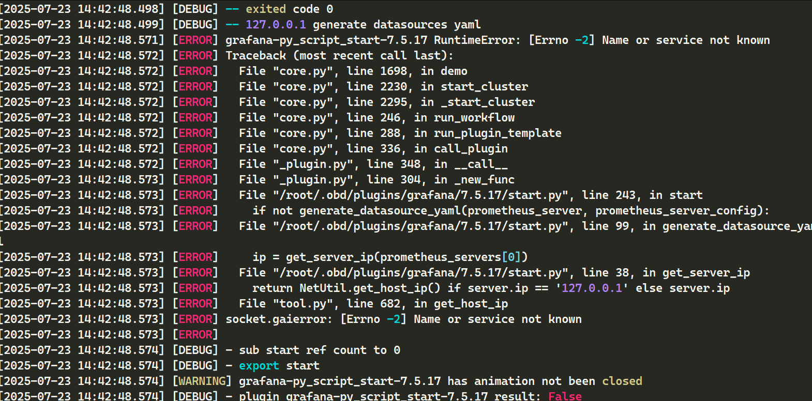
Task: Click the '14:42:48.499' timestamp
Action: (x=118, y=24)
